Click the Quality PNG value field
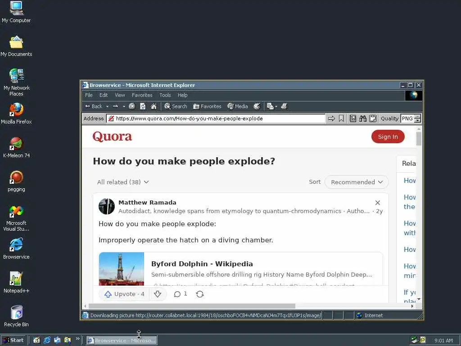 [x=407, y=118]
